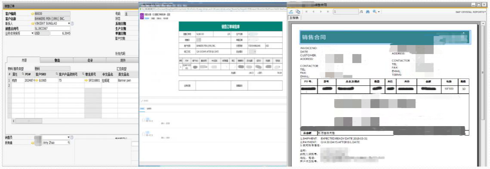Click the exchange rate field 6.3045
The height and width of the screenshot is (169, 490).
(x=60, y=33)
